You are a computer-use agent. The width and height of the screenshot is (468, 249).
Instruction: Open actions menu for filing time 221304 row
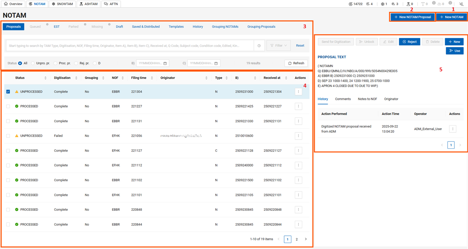click(x=299, y=92)
